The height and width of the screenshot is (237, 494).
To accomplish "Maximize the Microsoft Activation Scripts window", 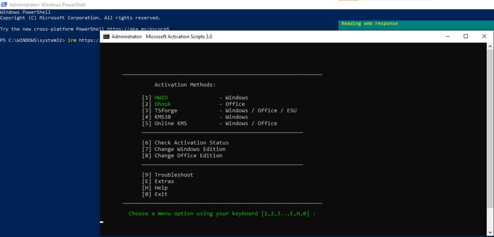I will pyautogui.click(x=466, y=36).
